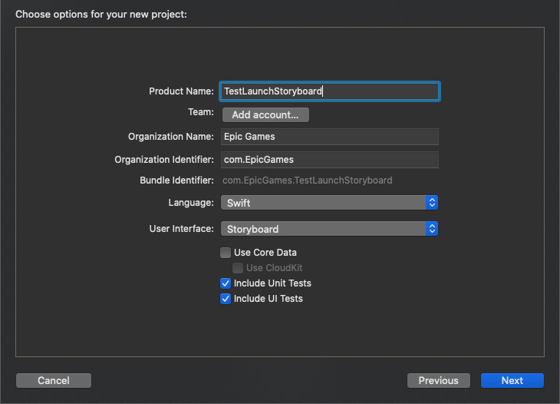The image size is (560, 404).
Task: Disable the Include UI Tests checkbox
Action: click(x=226, y=299)
